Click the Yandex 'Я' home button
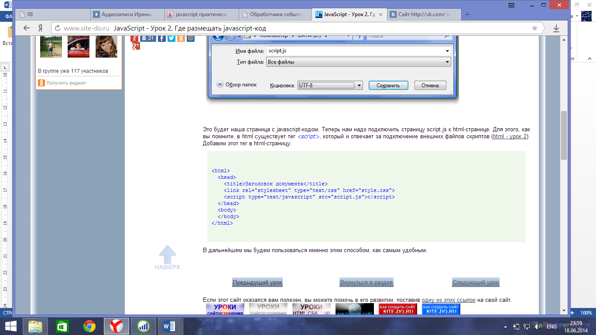The height and width of the screenshot is (335, 596). [40, 28]
